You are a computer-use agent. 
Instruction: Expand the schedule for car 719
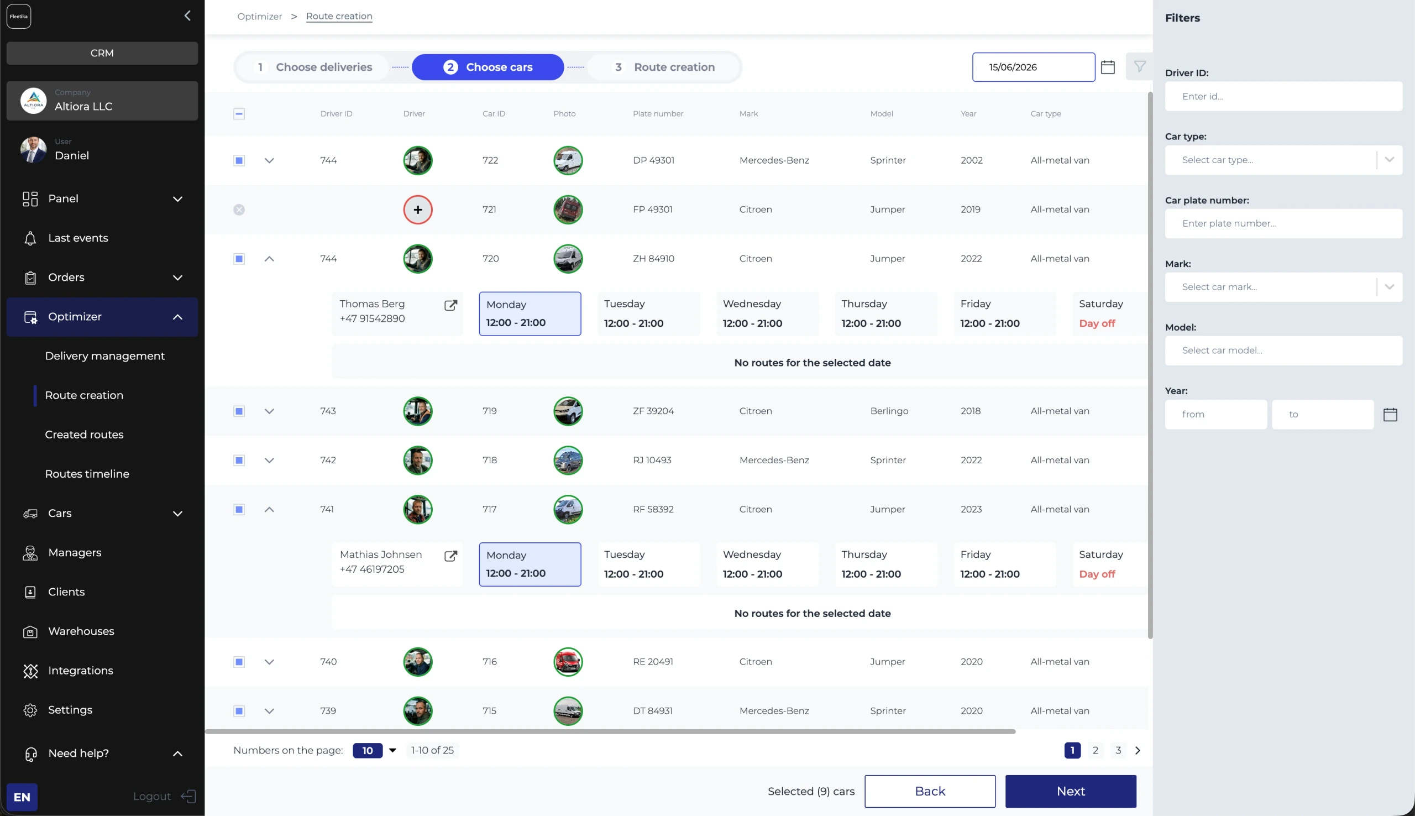269,411
